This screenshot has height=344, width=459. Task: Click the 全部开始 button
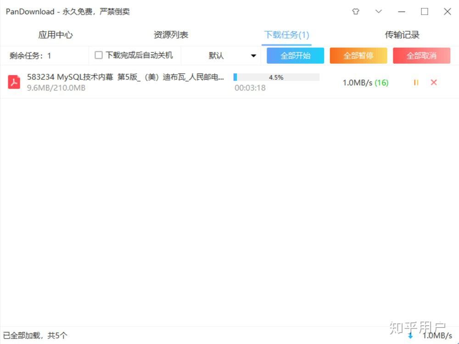[295, 55]
